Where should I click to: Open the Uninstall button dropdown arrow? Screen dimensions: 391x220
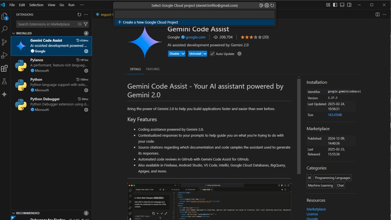205,54
